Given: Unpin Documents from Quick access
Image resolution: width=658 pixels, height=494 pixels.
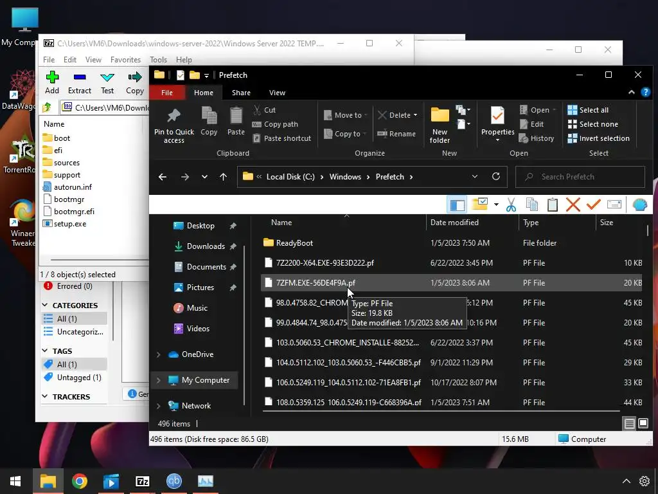Looking at the screenshot, I should coord(233,267).
